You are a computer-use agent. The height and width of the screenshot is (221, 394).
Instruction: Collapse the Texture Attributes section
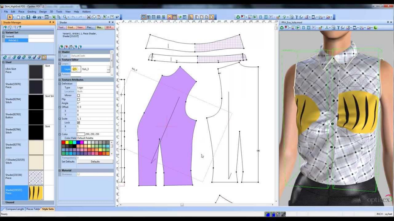[x=60, y=80]
